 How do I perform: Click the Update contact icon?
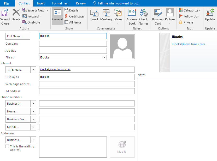point(210,12)
